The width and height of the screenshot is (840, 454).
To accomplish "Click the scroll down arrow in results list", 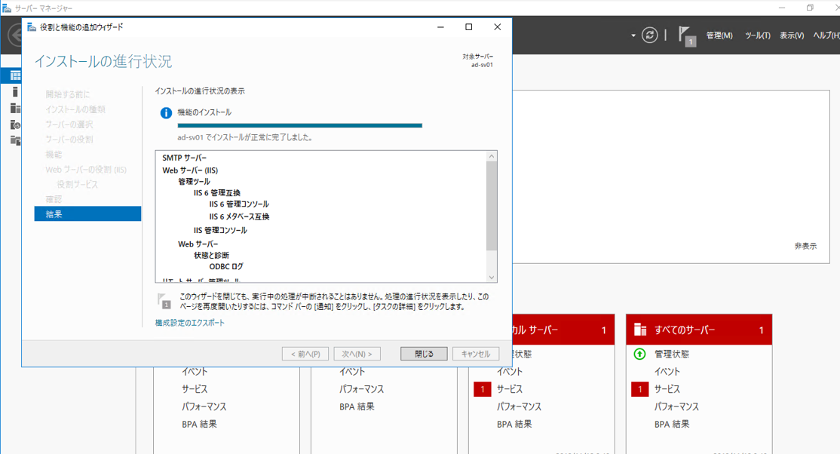I will point(491,277).
